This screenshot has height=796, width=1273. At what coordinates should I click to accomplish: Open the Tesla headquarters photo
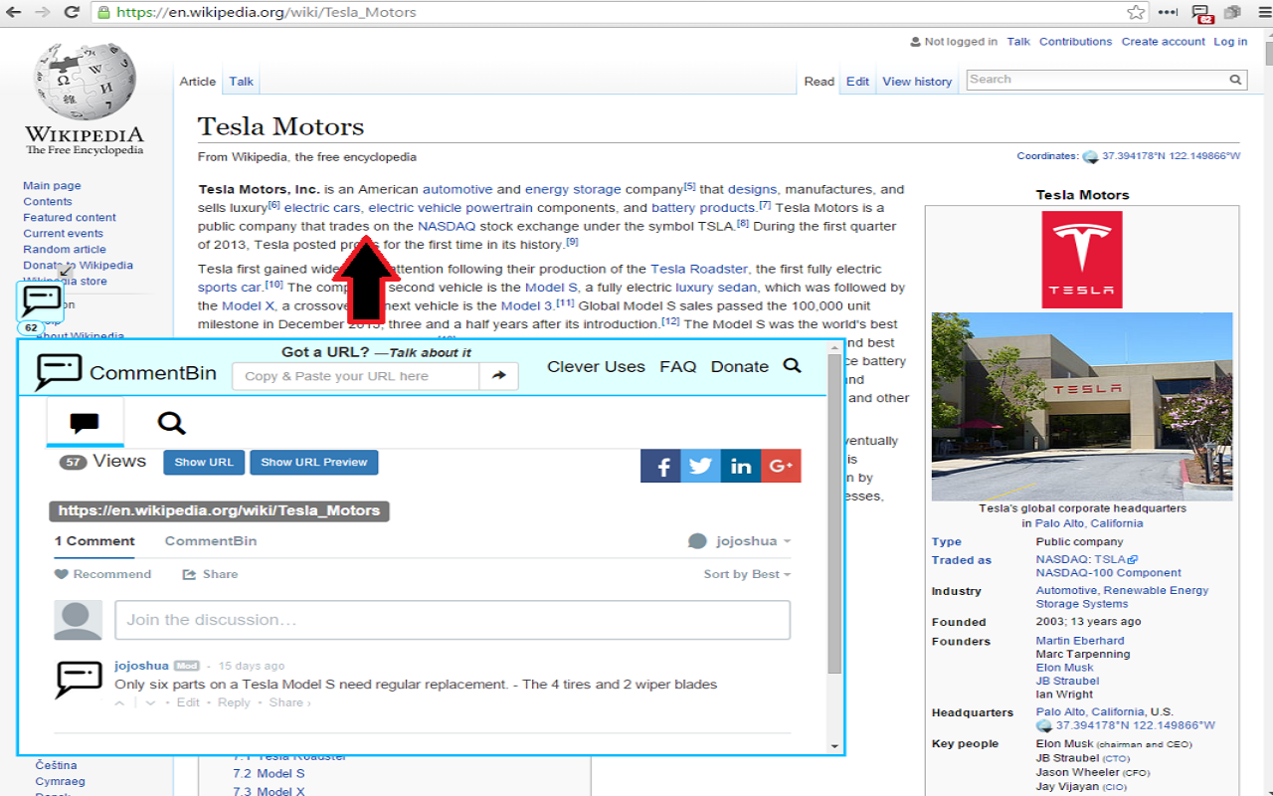point(1082,406)
